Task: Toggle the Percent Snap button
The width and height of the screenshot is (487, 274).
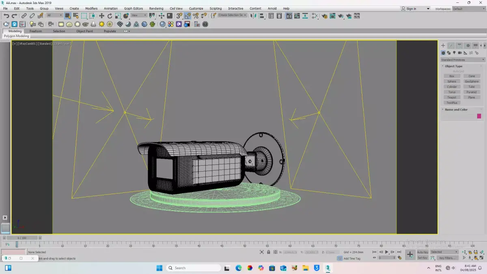Action: point(196,16)
